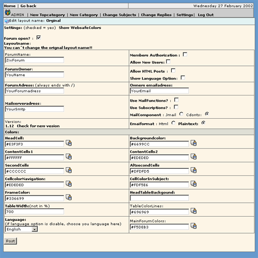Check Use Subscriptions option

[176, 107]
